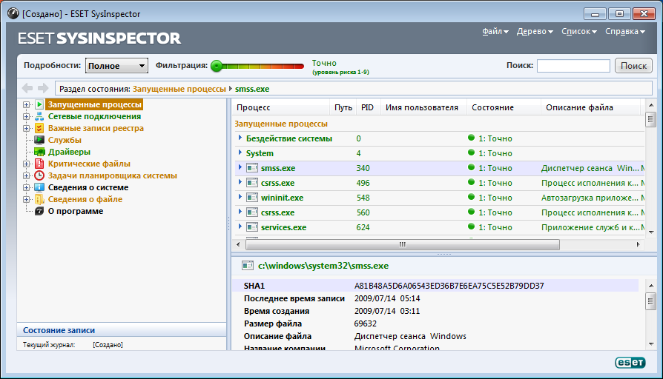The width and height of the screenshot is (663, 379).
Task: Click the Сетевые подключения network icon
Action: pyautogui.click(x=39, y=116)
